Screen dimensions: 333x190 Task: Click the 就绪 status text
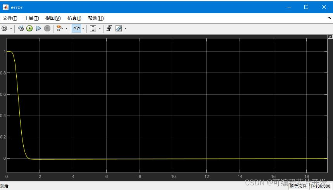[4, 186]
